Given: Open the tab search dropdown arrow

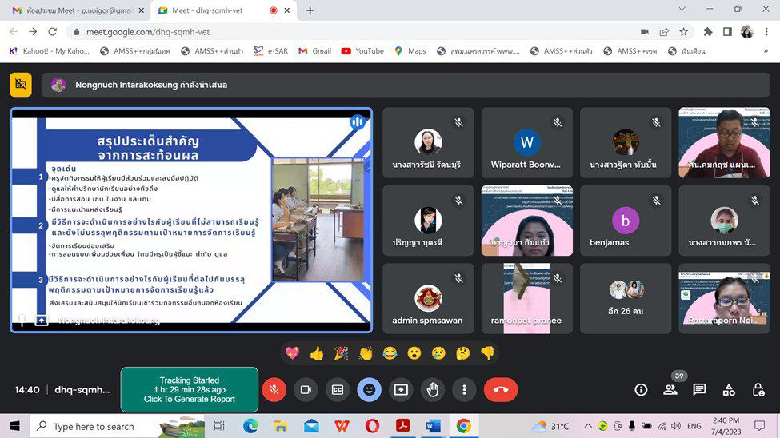Looking at the screenshot, I should 682,9.
